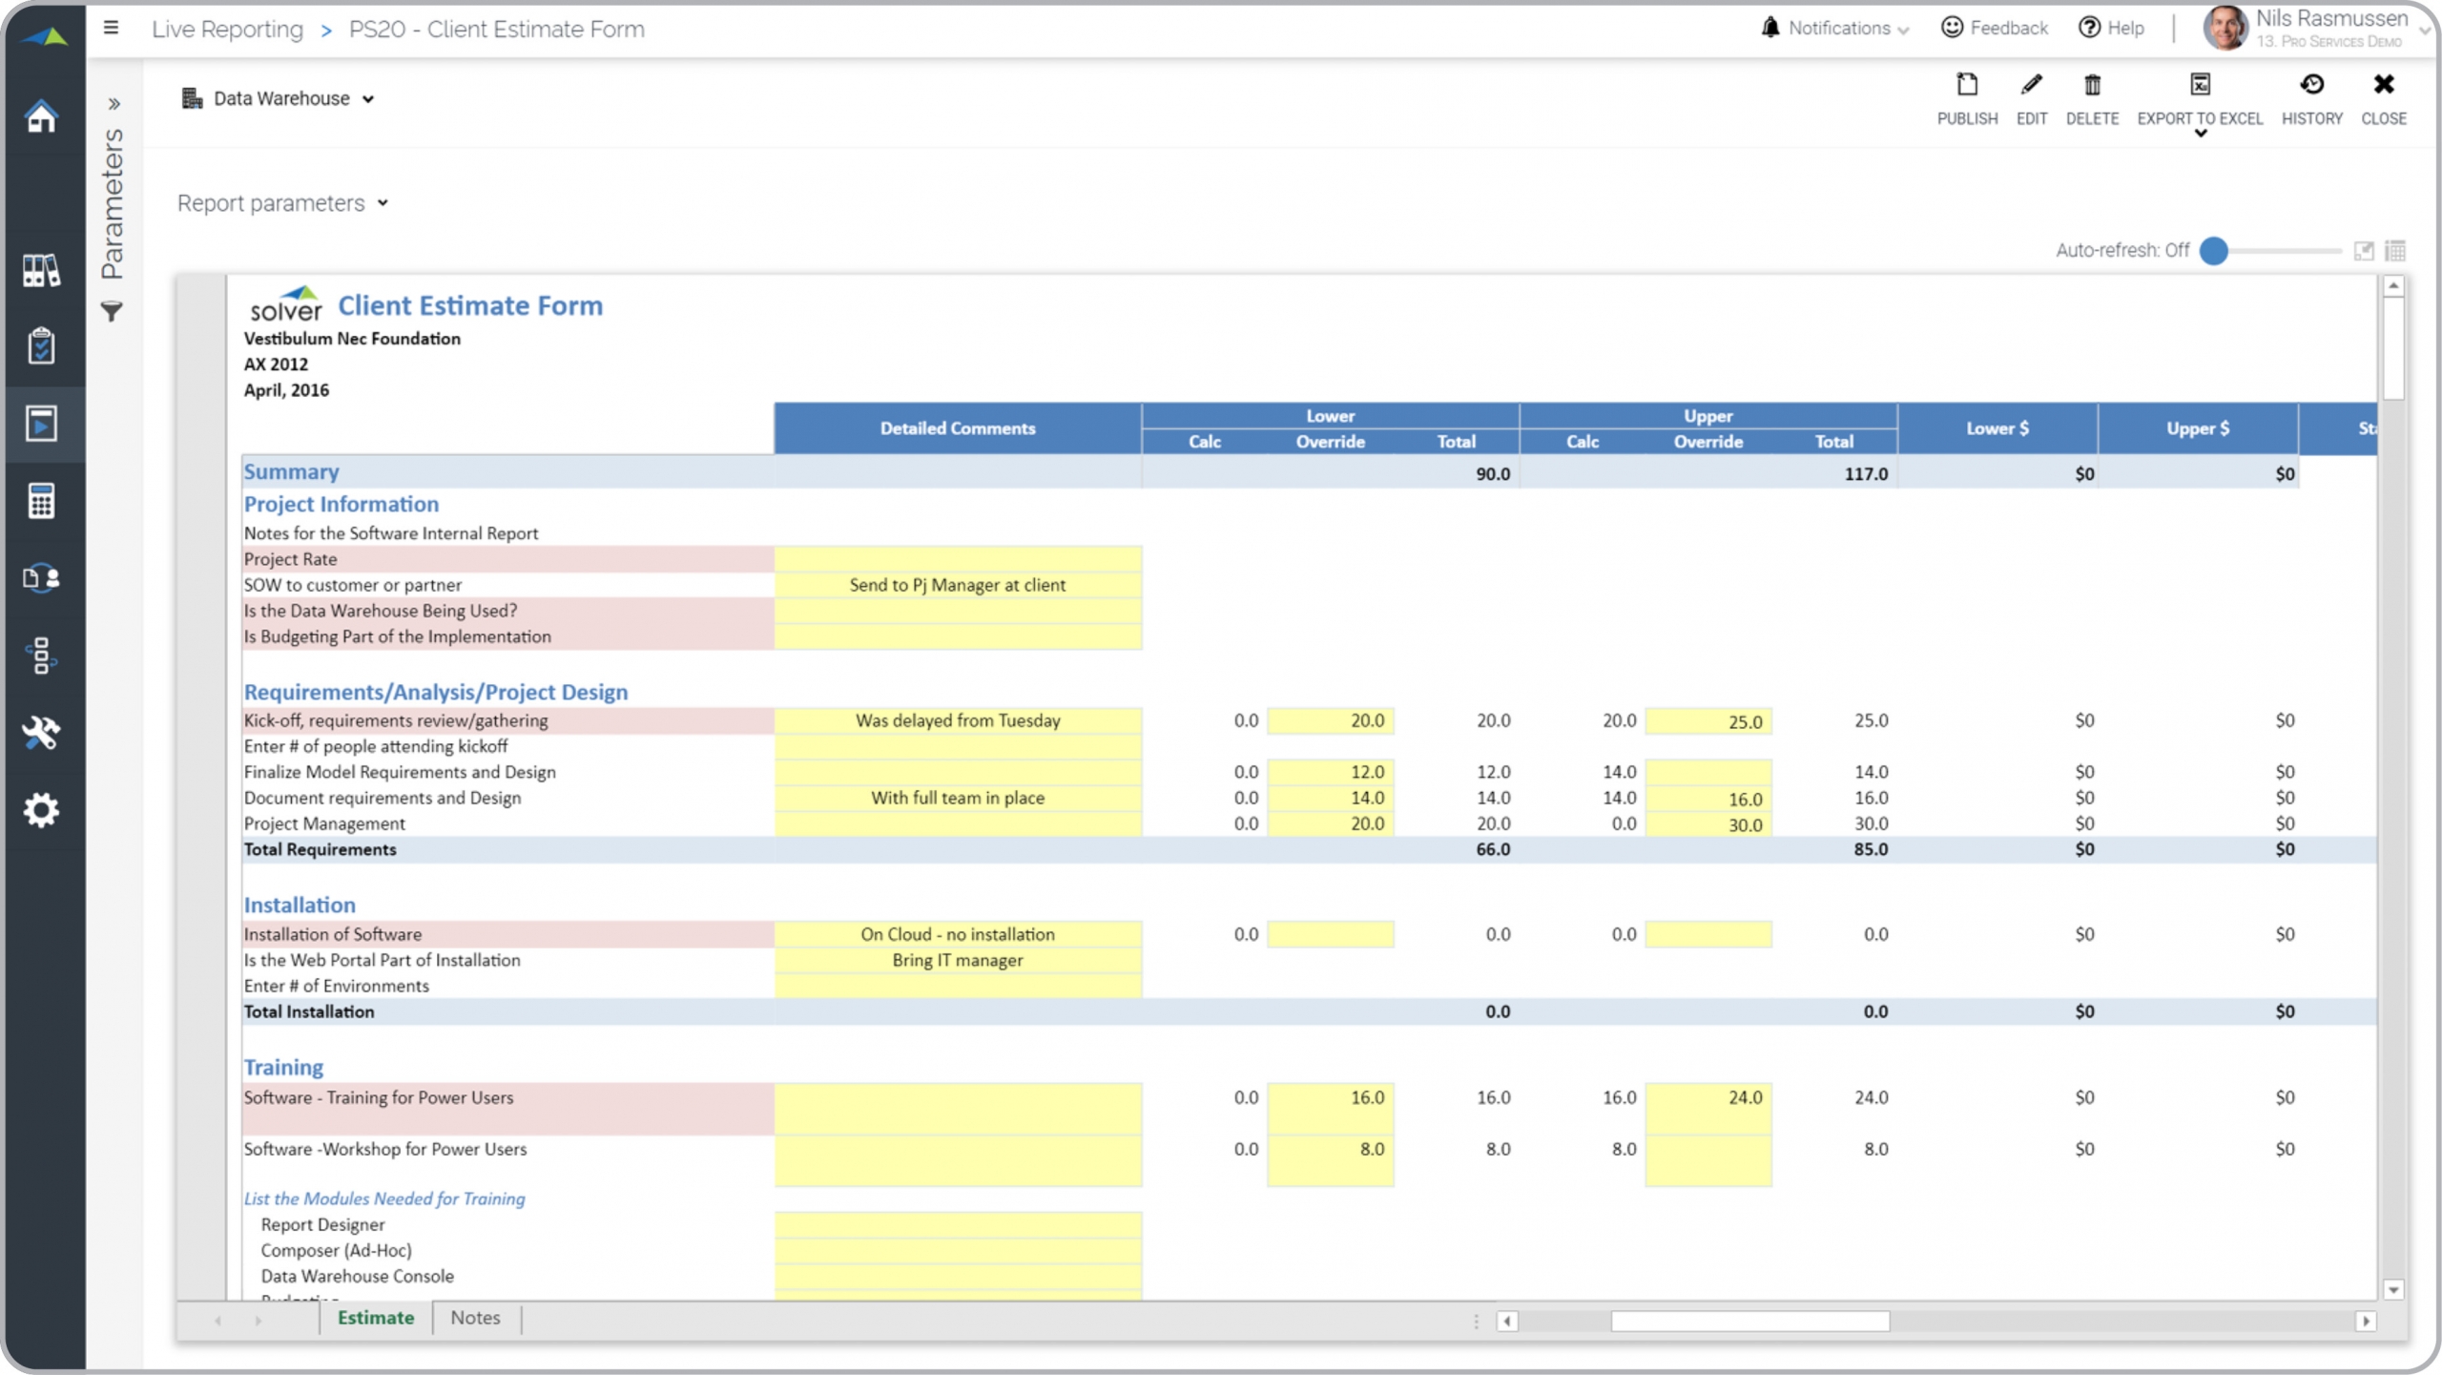The height and width of the screenshot is (1375, 2442).
Task: Open sidebar tools wrench icon
Action: click(41, 732)
